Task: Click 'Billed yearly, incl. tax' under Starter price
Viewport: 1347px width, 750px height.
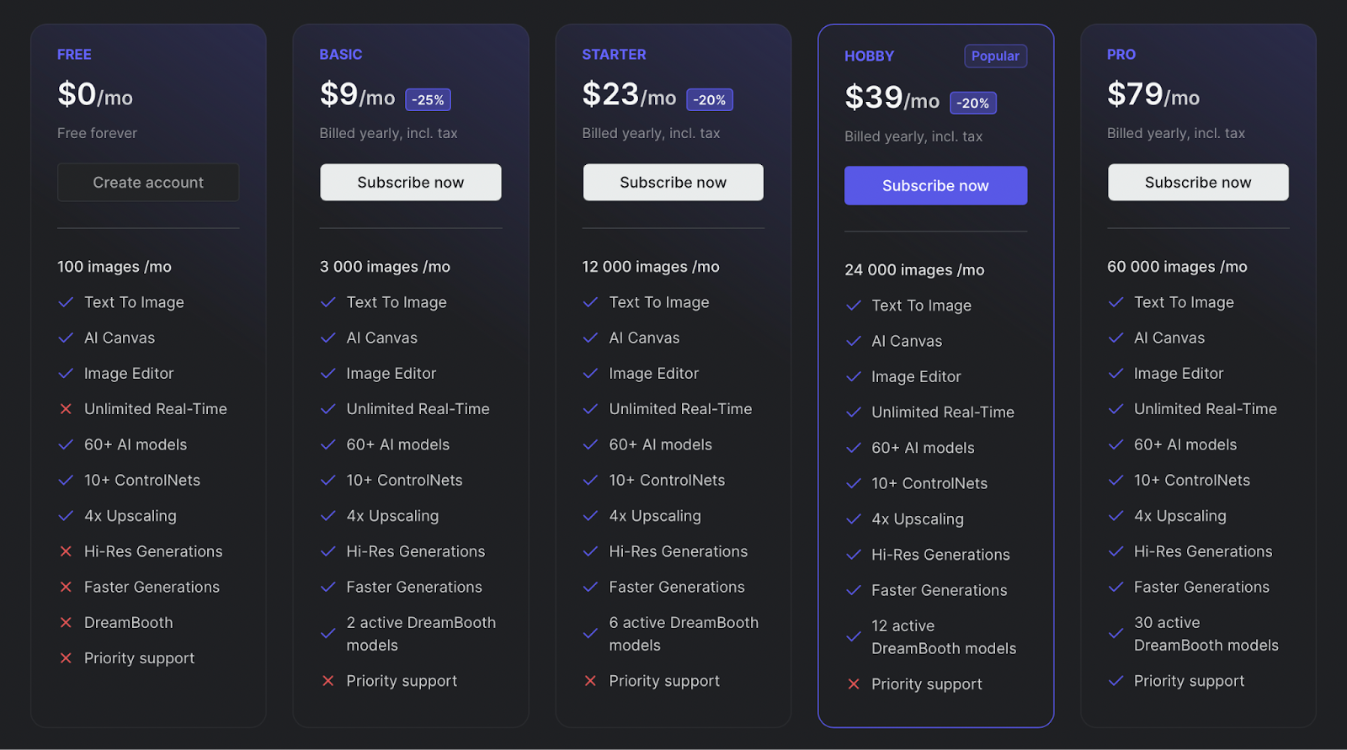Action: click(652, 133)
